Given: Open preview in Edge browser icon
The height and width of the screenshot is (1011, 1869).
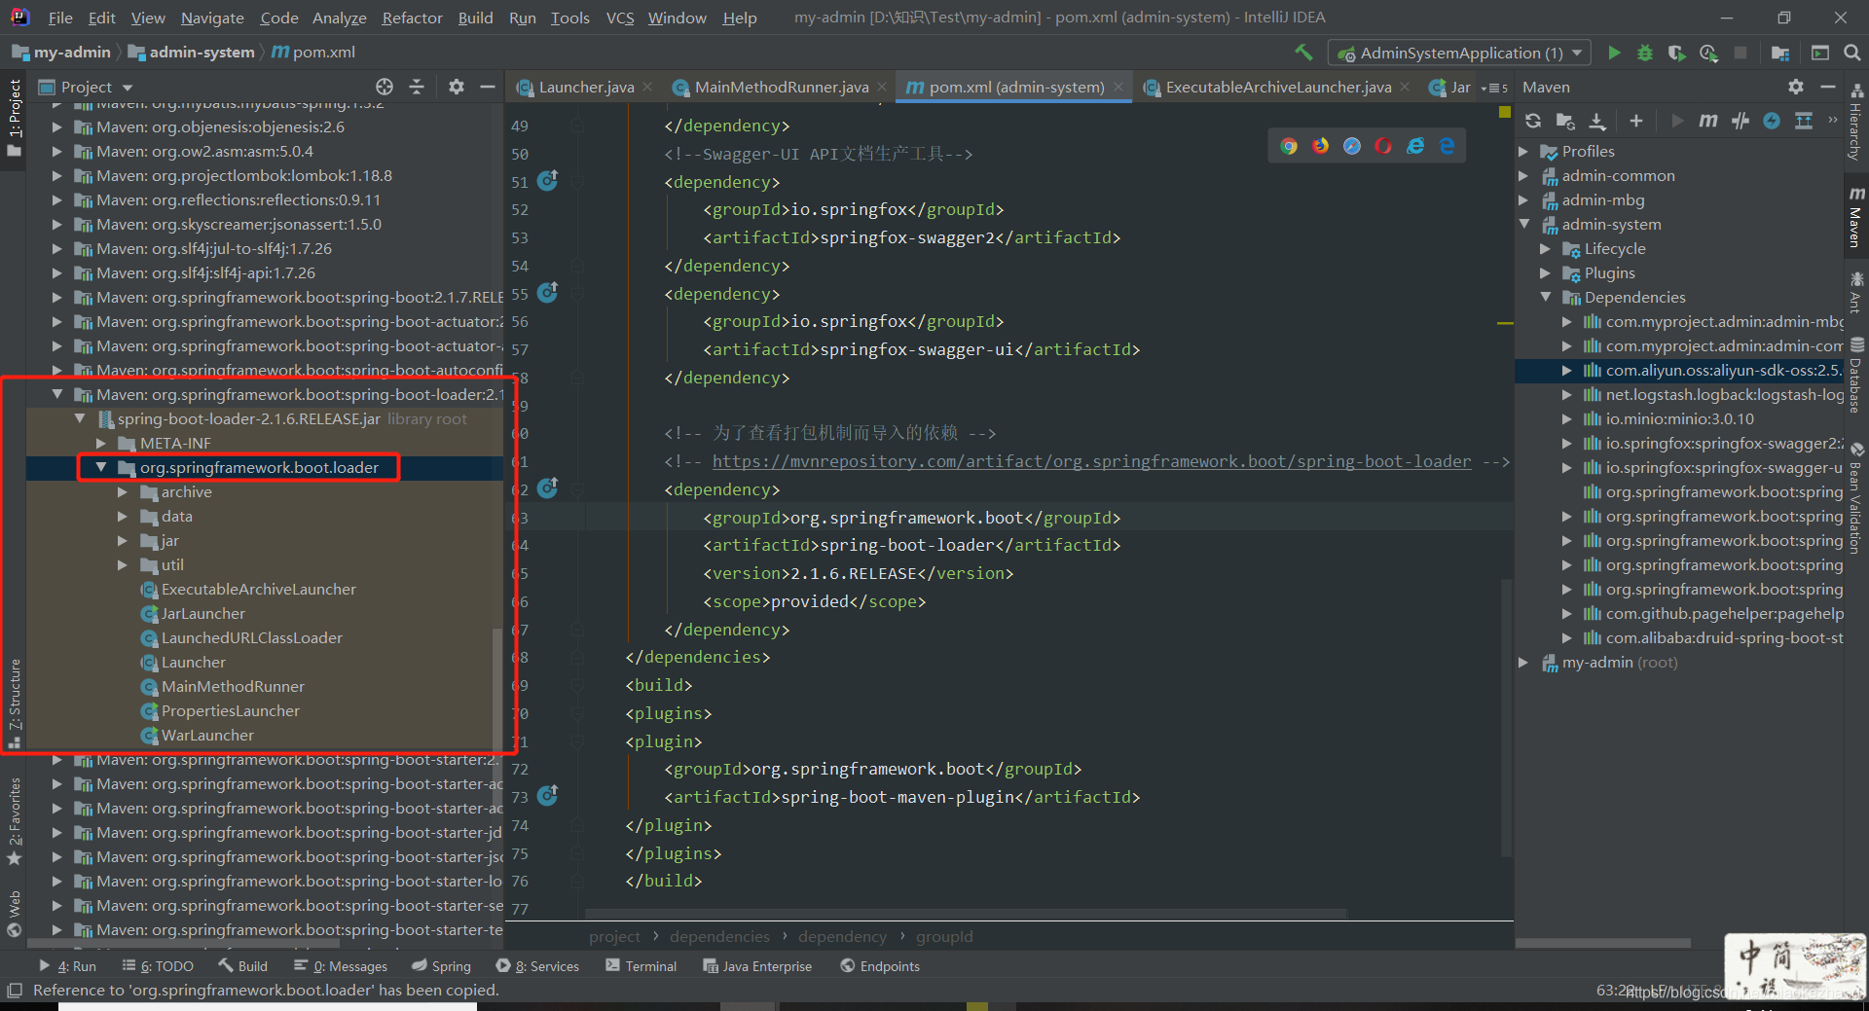Looking at the screenshot, I should [1448, 146].
